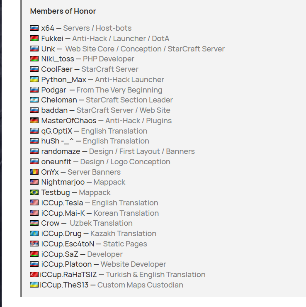Click the German flag next to MasterOfChaos
The width and height of the screenshot is (306, 307).
click(x=34, y=121)
